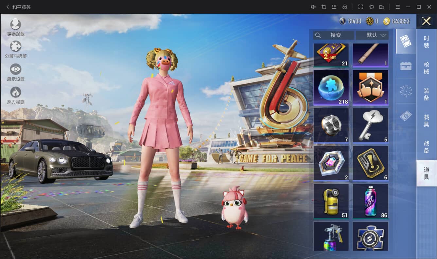
Task: Click the emulator gamepad icon
Action: (344, 7)
